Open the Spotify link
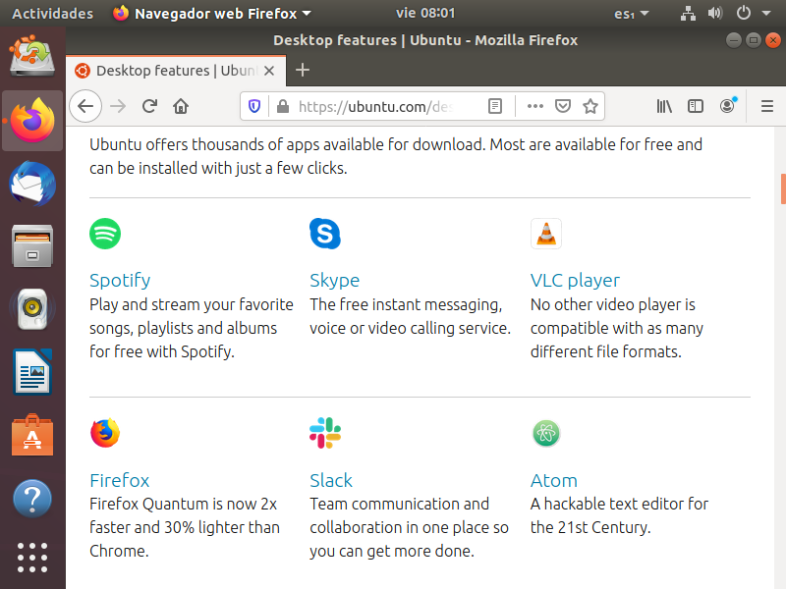 120,280
